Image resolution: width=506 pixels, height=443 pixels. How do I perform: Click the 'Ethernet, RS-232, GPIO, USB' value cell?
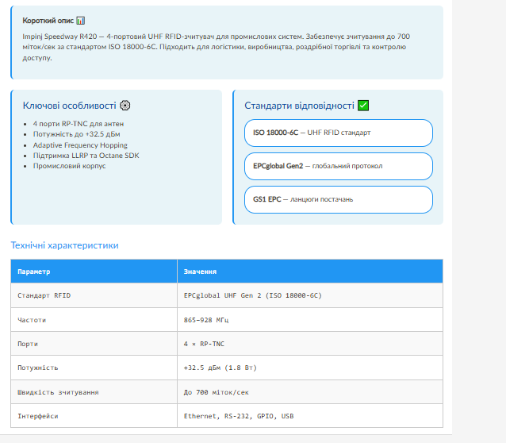310,416
